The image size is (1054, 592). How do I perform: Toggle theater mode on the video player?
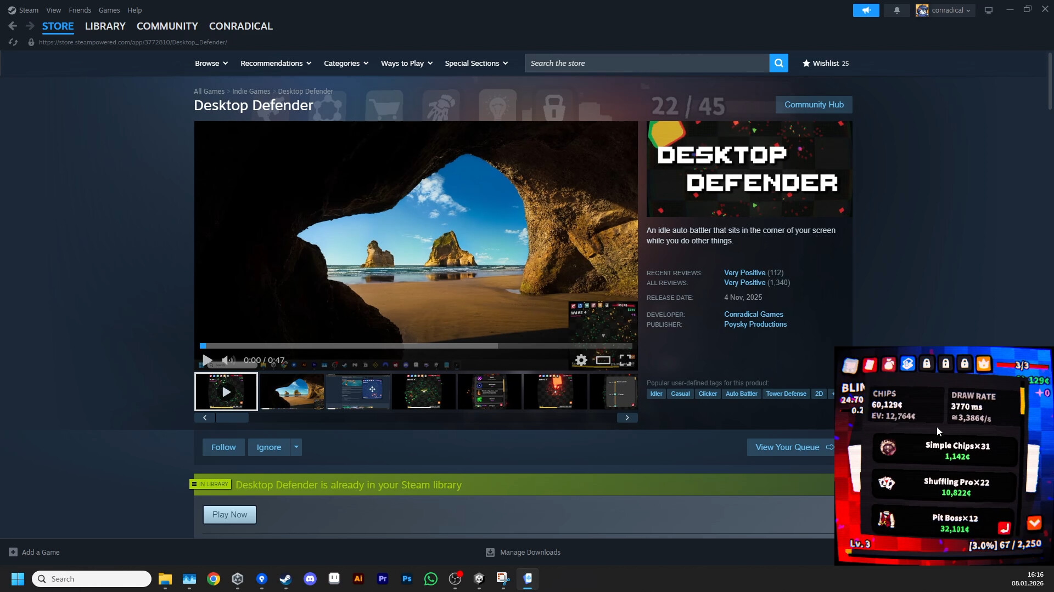point(603,360)
